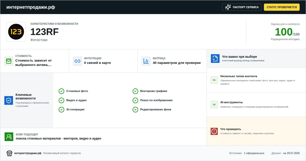
Task: Select the Стоковые фото feature text
Action: click(77, 91)
